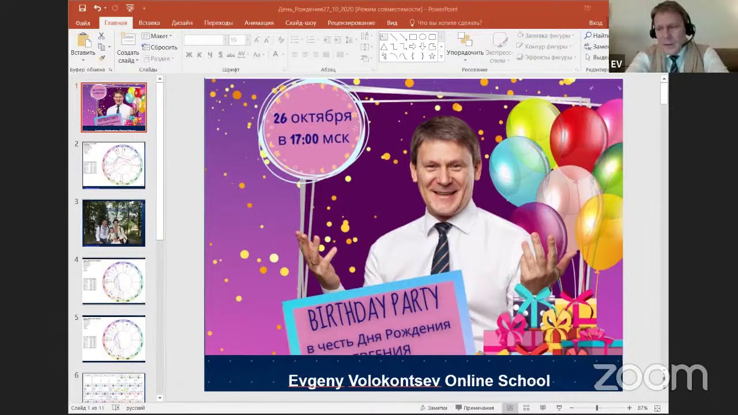Click the Cut scissors icon
Screen dimensions: 738x415
click(x=101, y=36)
